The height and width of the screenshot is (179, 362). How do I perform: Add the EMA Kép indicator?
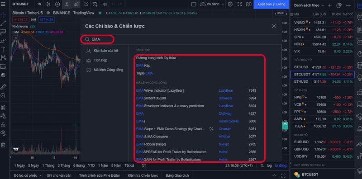click(143, 66)
